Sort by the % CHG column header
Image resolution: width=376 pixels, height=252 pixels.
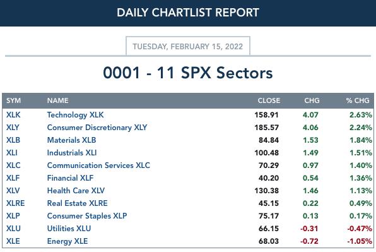pos(358,100)
